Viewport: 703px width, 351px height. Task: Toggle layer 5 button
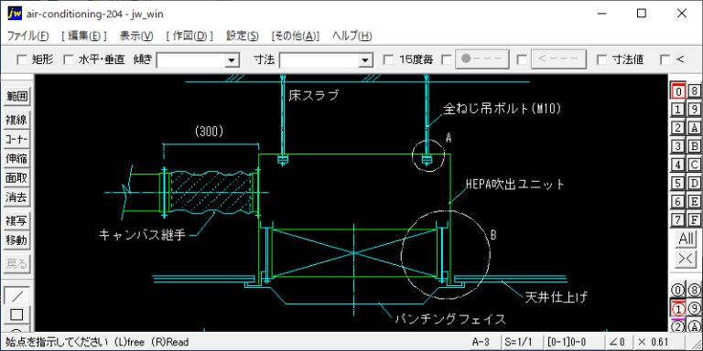[678, 183]
